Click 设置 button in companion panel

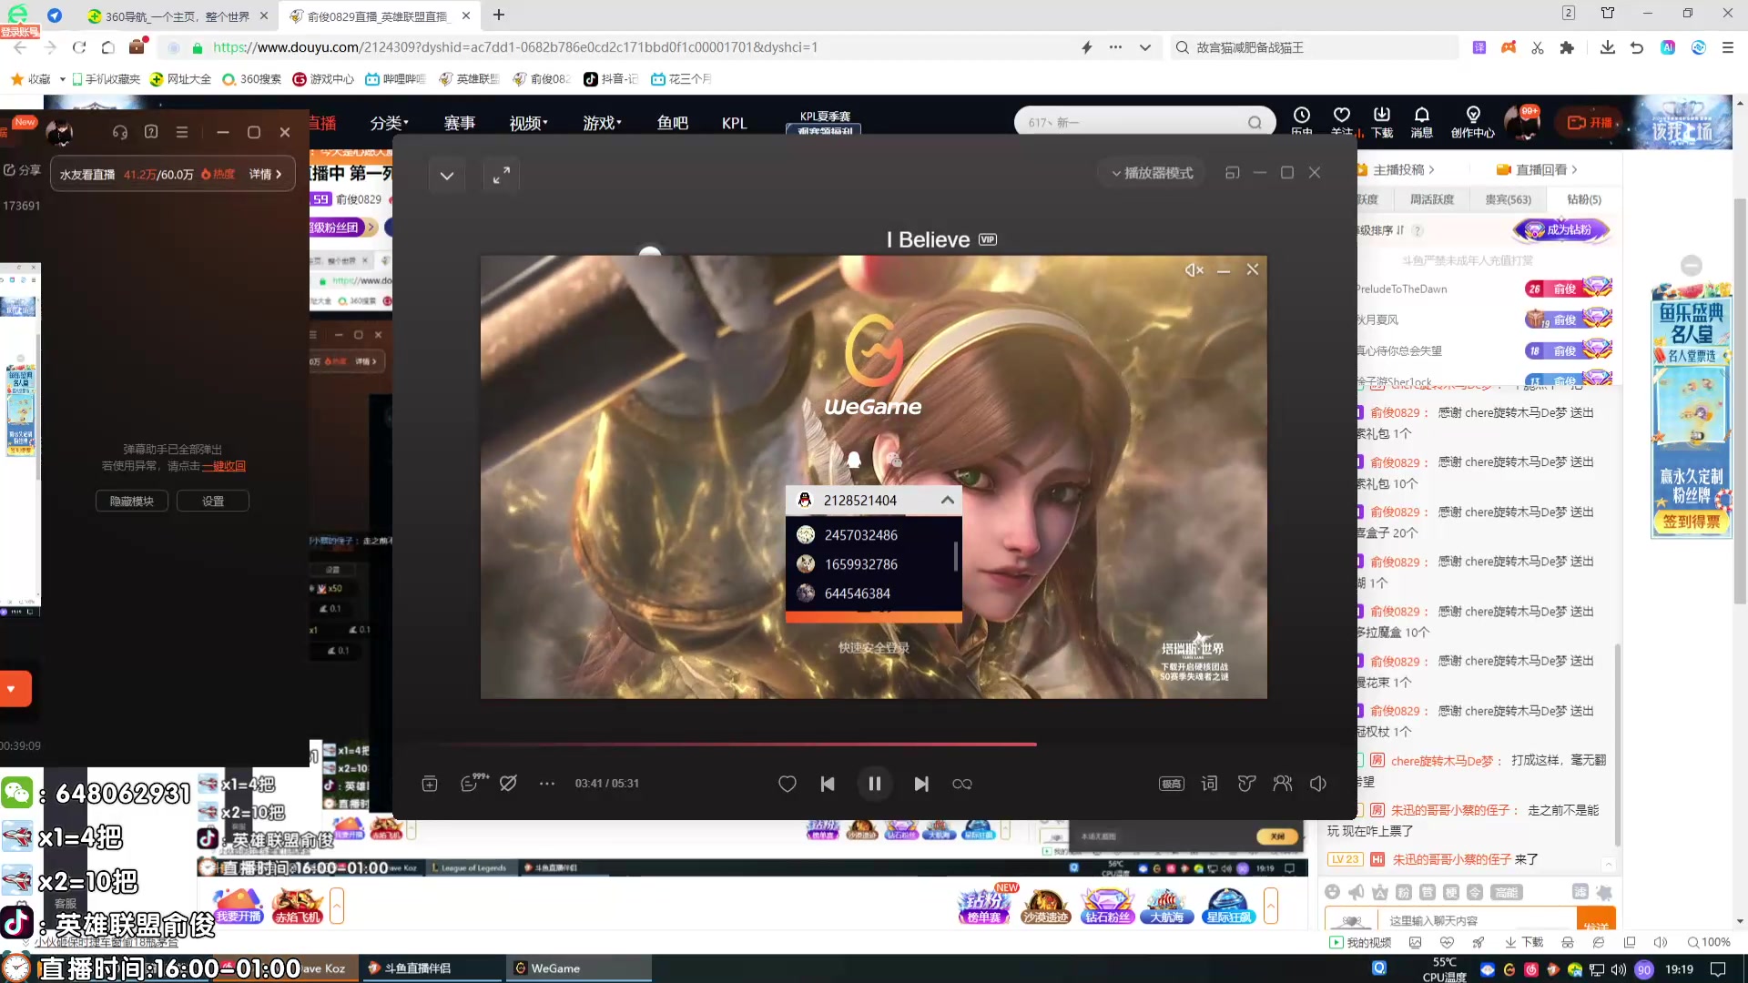click(213, 502)
